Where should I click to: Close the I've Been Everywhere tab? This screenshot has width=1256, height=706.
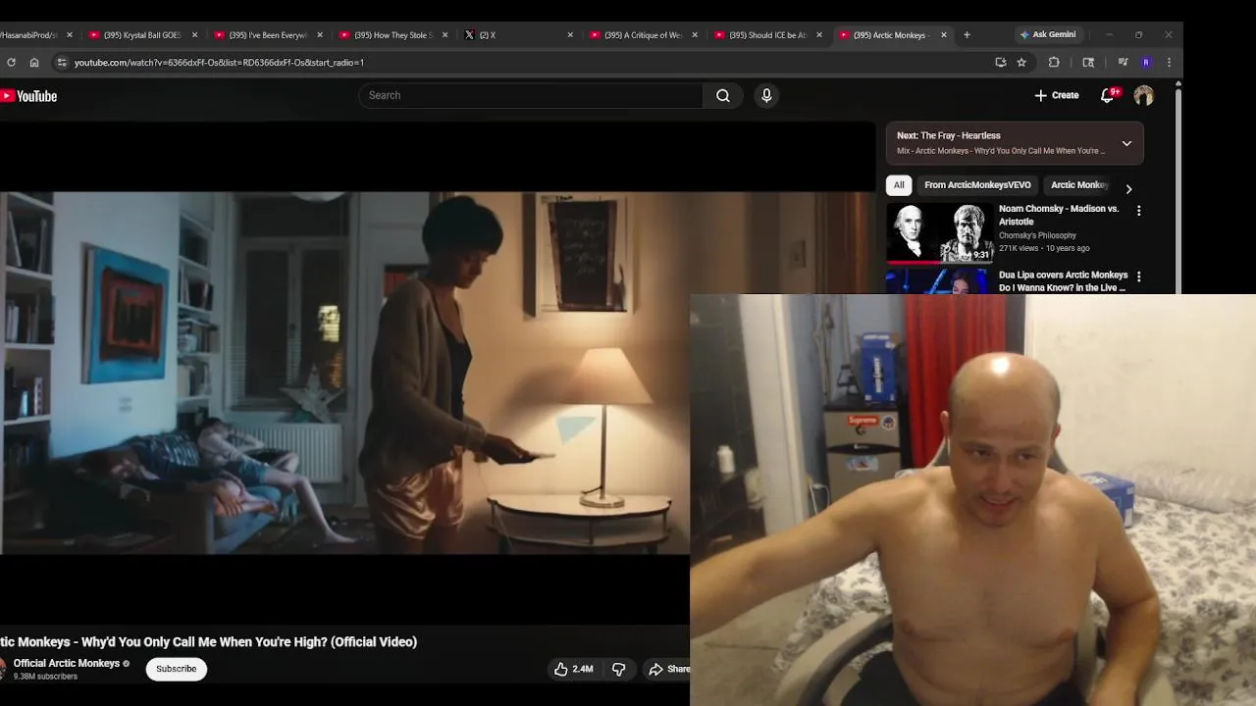tap(320, 34)
